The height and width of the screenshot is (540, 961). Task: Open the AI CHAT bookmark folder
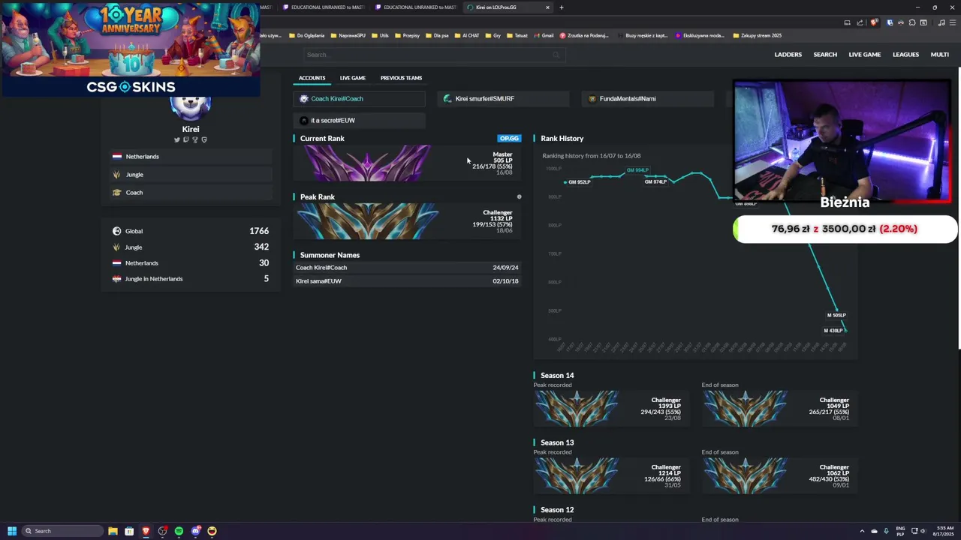pyautogui.click(x=467, y=35)
